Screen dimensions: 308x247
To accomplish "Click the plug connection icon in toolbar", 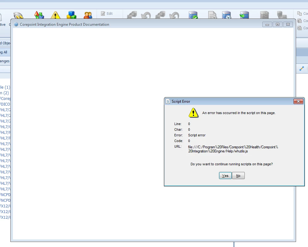I will [x=18, y=15].
